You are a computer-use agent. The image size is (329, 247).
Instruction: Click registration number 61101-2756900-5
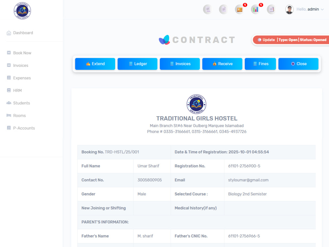point(244,166)
